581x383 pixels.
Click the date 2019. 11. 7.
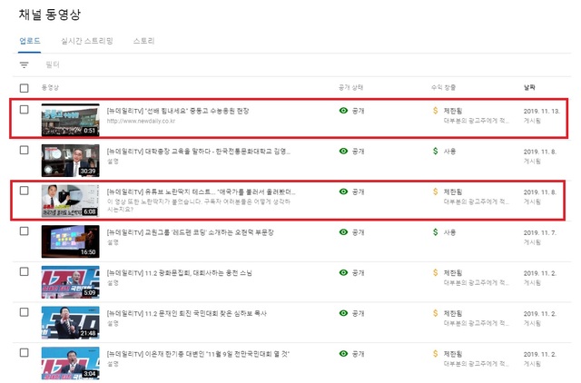[x=540, y=232]
